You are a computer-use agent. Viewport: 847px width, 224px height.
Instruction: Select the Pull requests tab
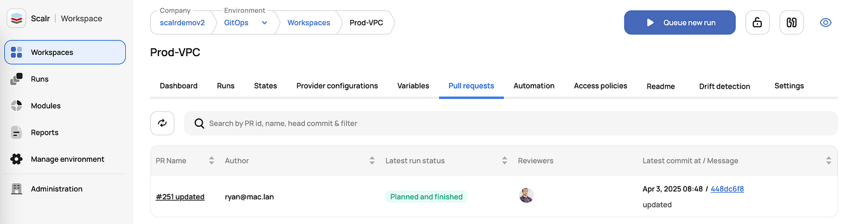(x=471, y=86)
